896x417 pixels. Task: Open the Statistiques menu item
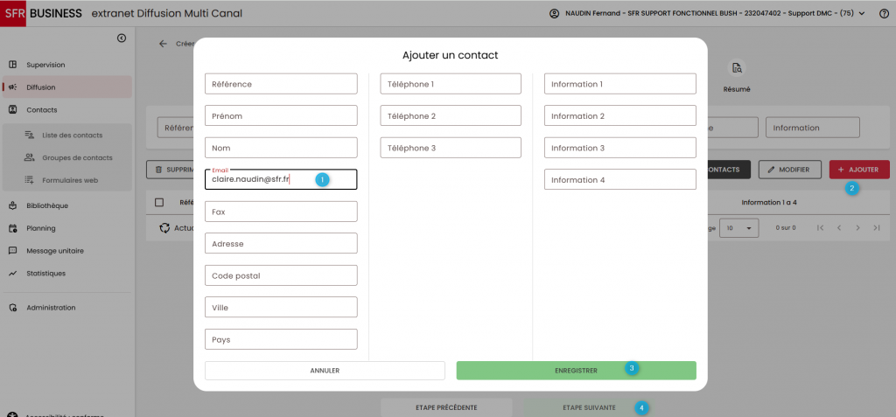tap(66, 273)
